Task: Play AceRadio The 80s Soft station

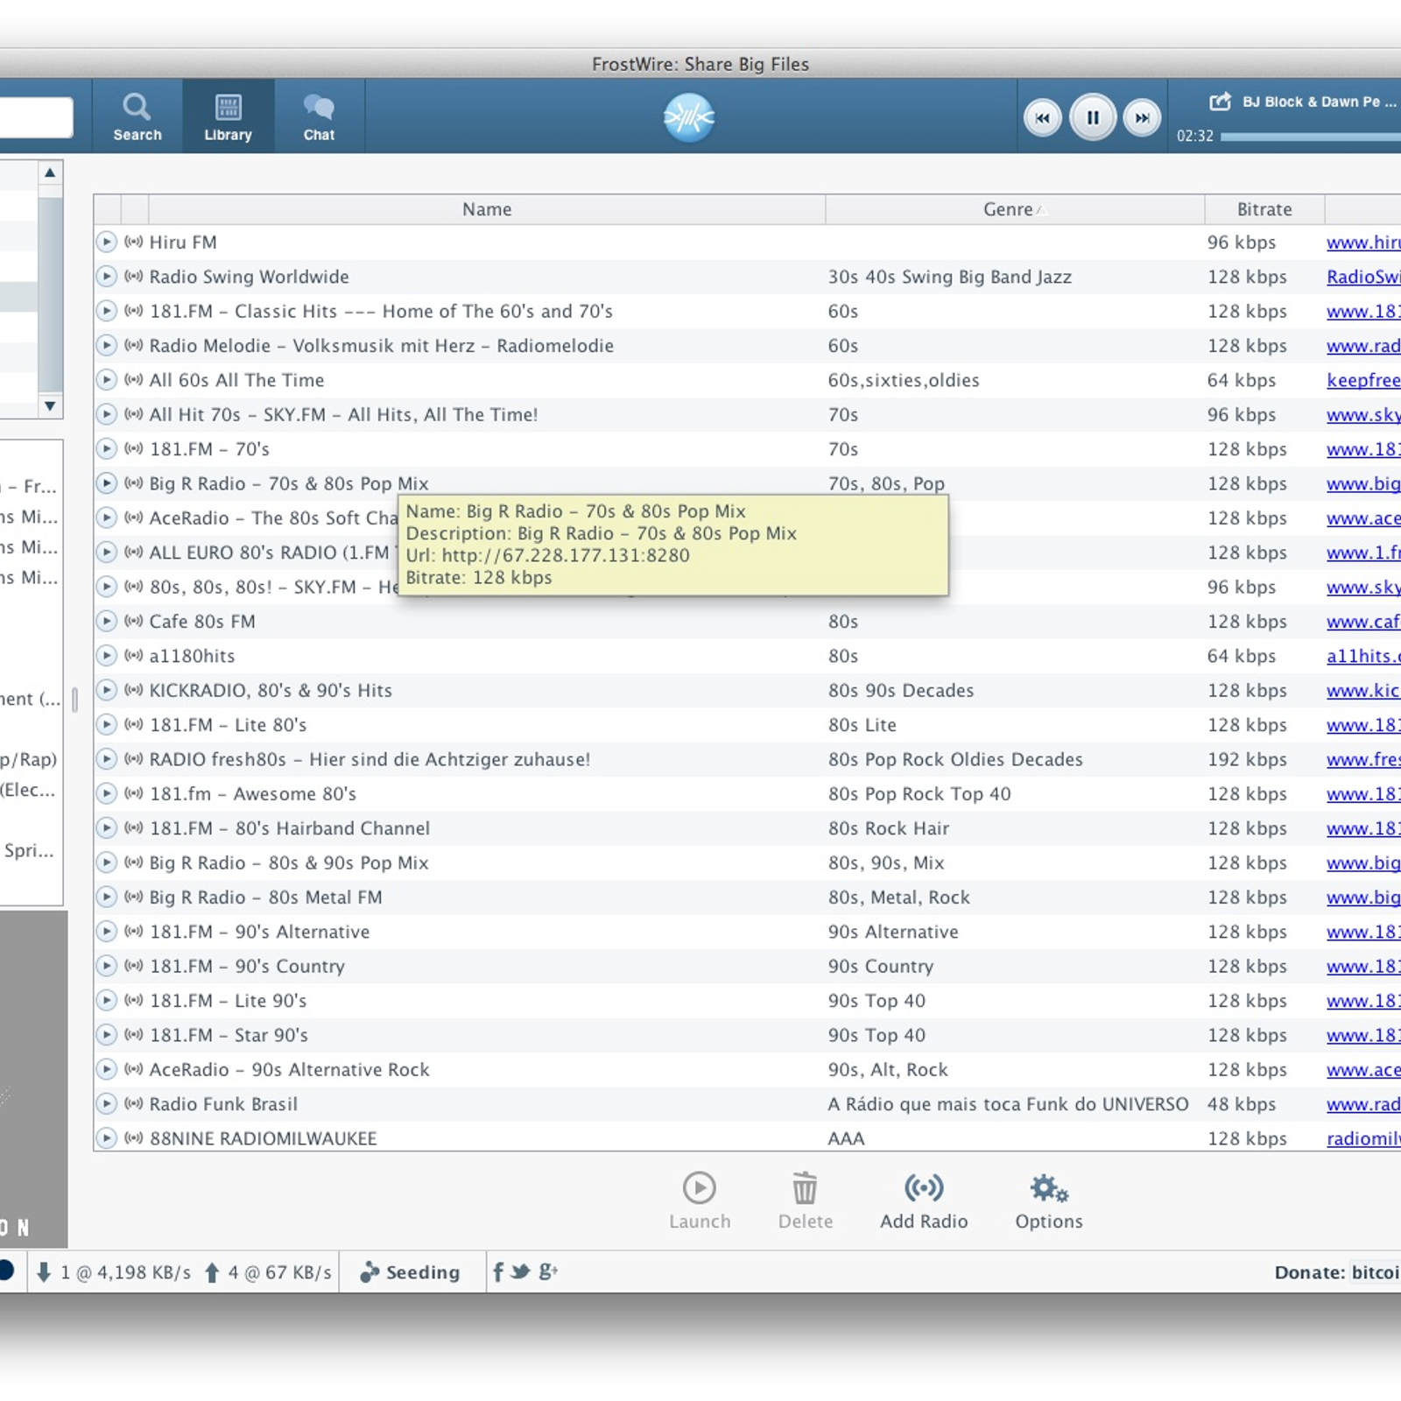Action: click(x=106, y=517)
